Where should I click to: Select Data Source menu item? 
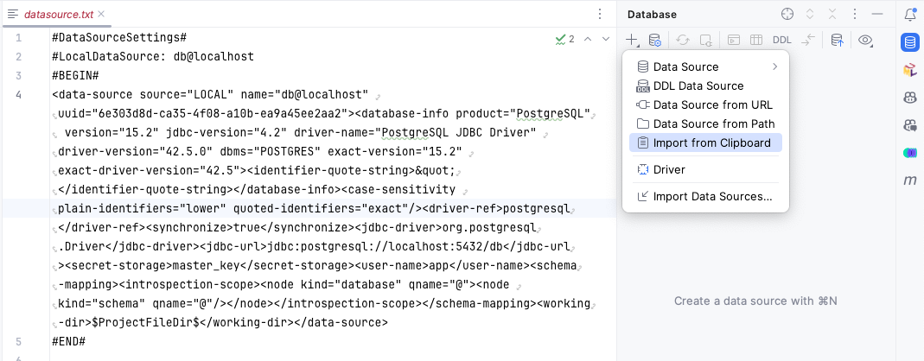pos(705,66)
